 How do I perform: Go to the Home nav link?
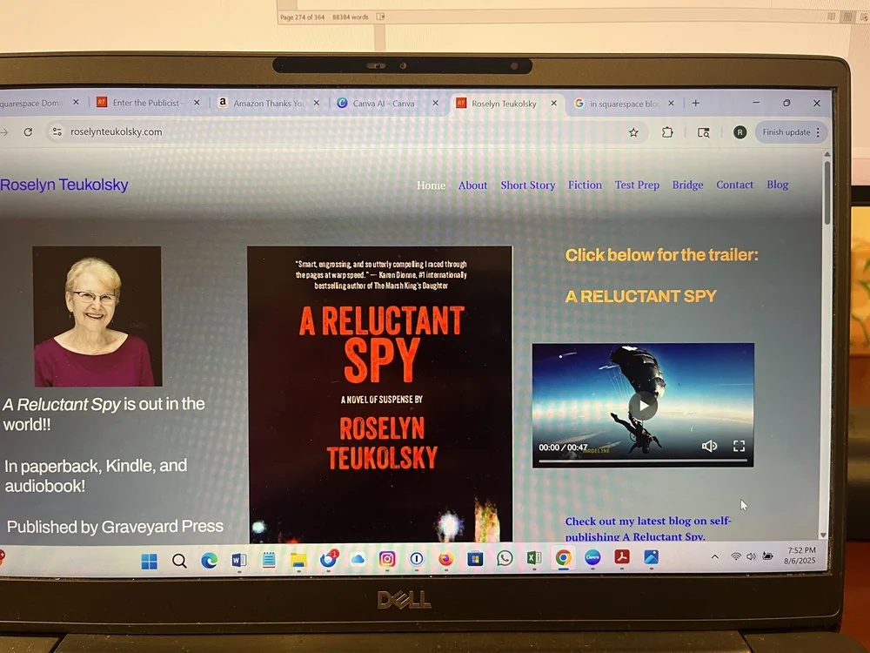tap(431, 185)
